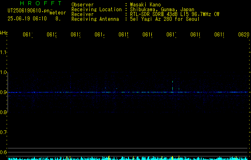Click Shibukawa, Gunma, Japan text
This screenshot has height=160, width=251.
[x=162, y=10]
